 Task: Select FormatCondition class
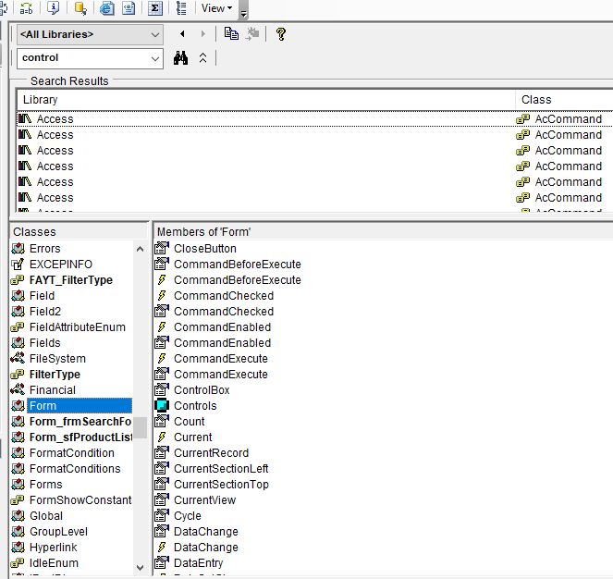pyautogui.click(x=72, y=453)
